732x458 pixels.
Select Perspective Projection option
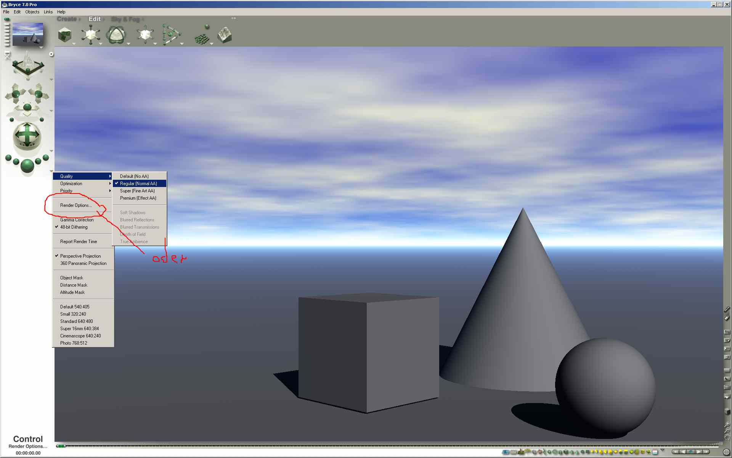tap(80, 256)
